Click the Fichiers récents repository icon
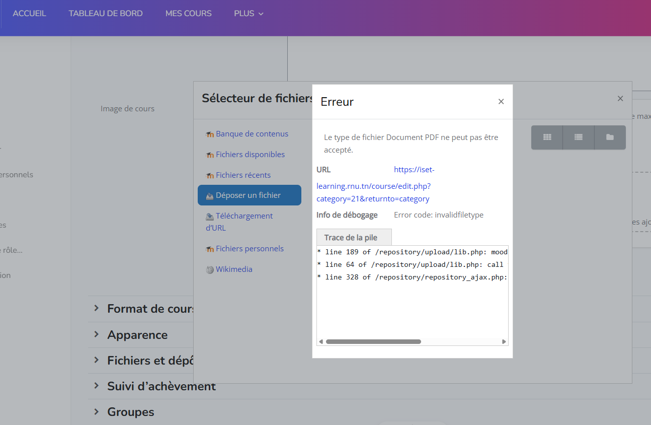651x425 pixels. 210,176
